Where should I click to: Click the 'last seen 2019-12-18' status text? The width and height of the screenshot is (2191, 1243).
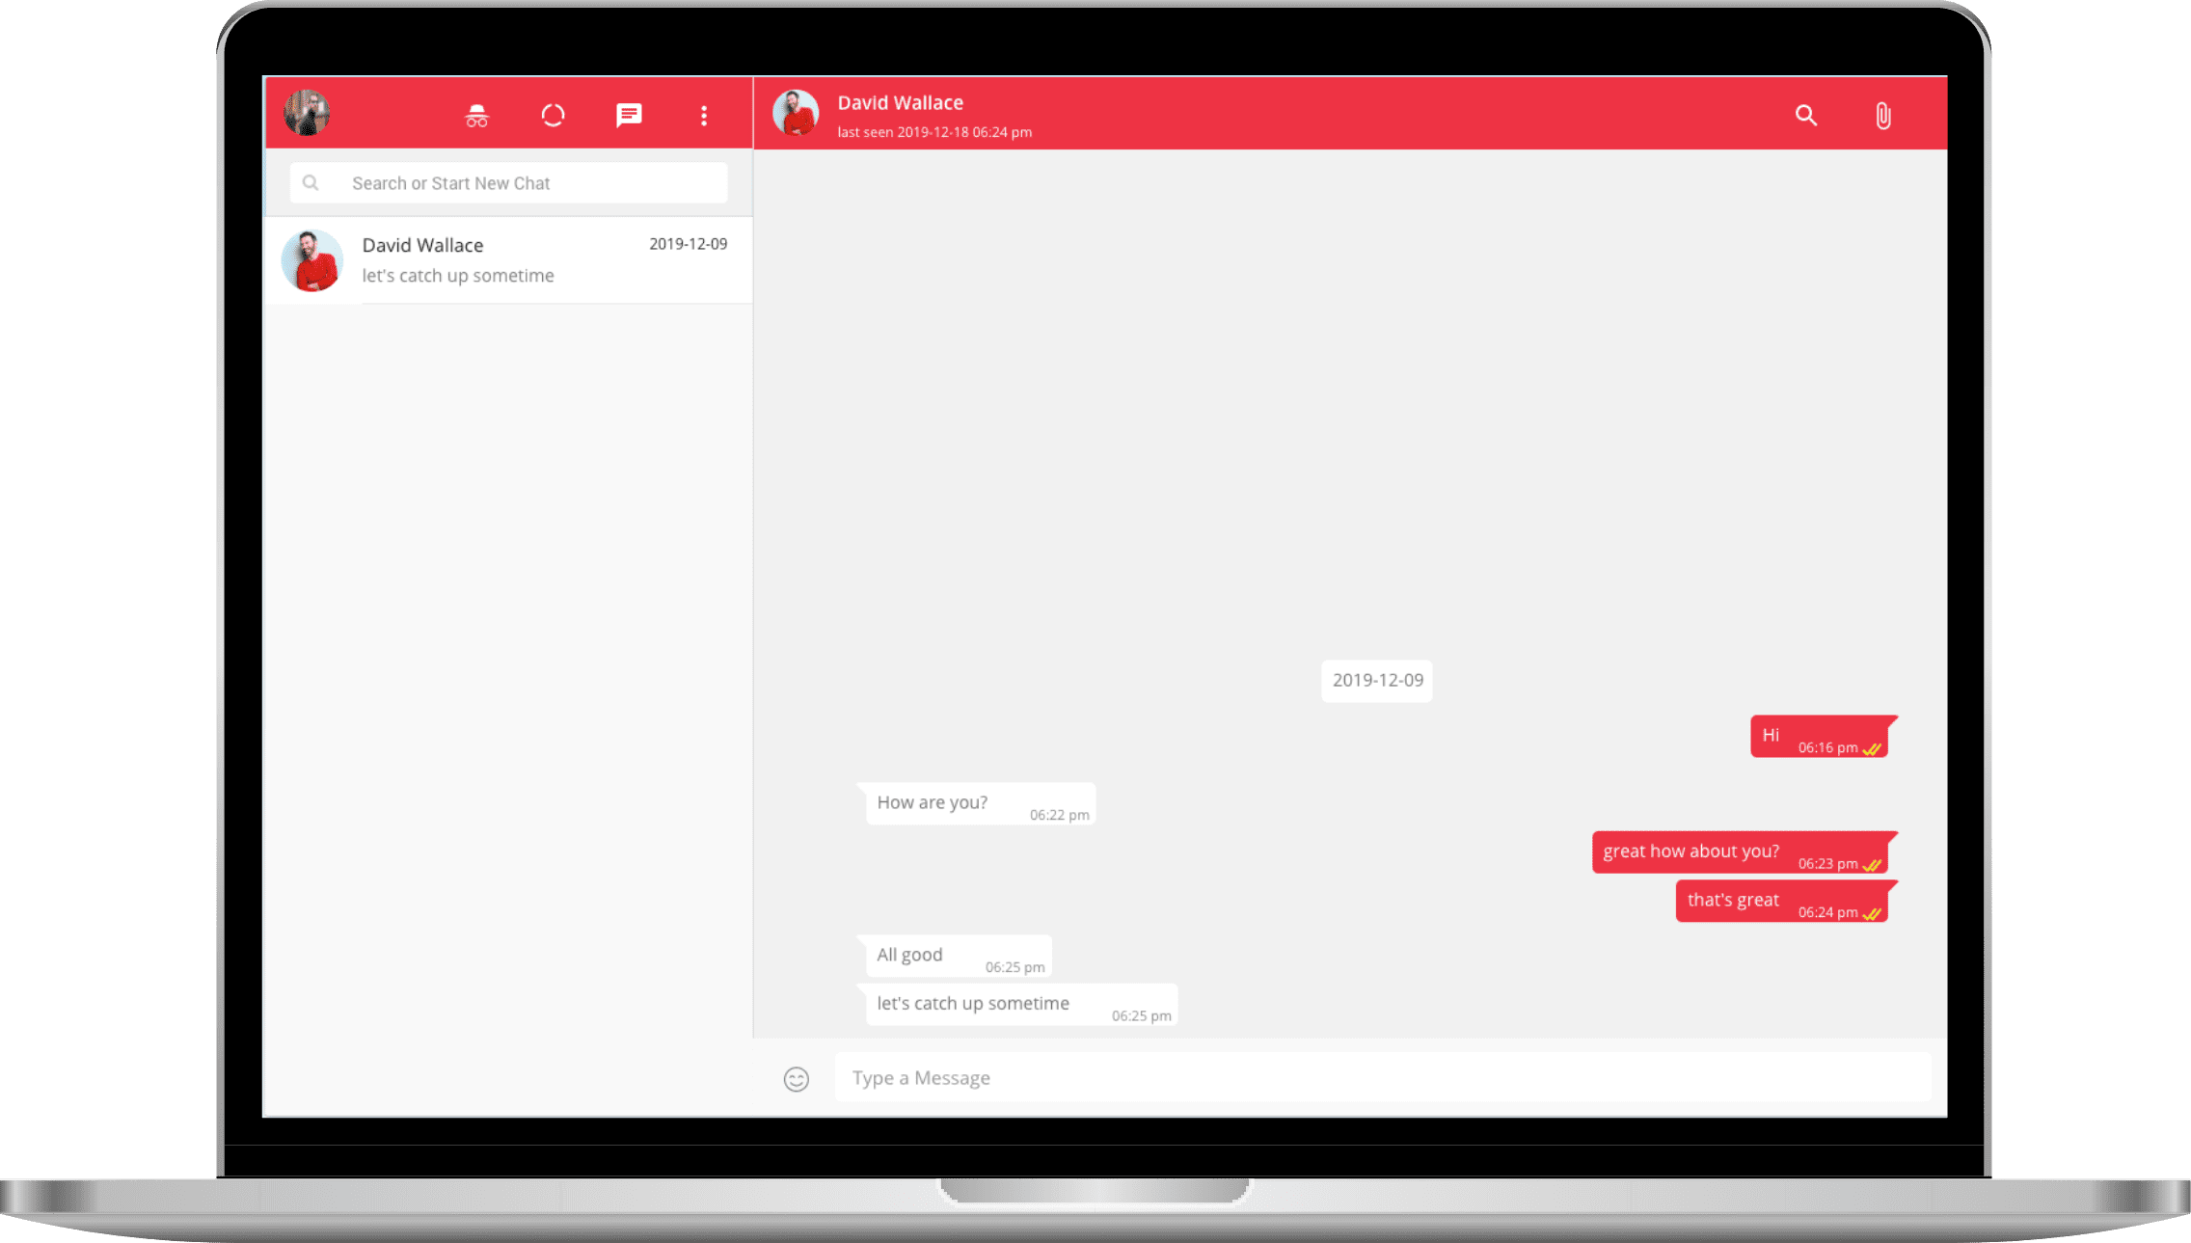(x=933, y=132)
